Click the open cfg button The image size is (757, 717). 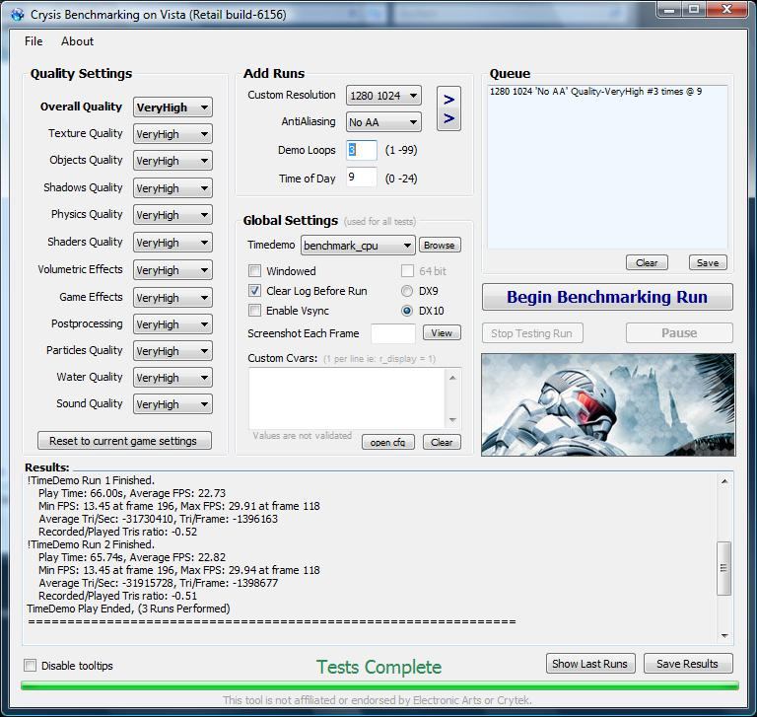[388, 442]
